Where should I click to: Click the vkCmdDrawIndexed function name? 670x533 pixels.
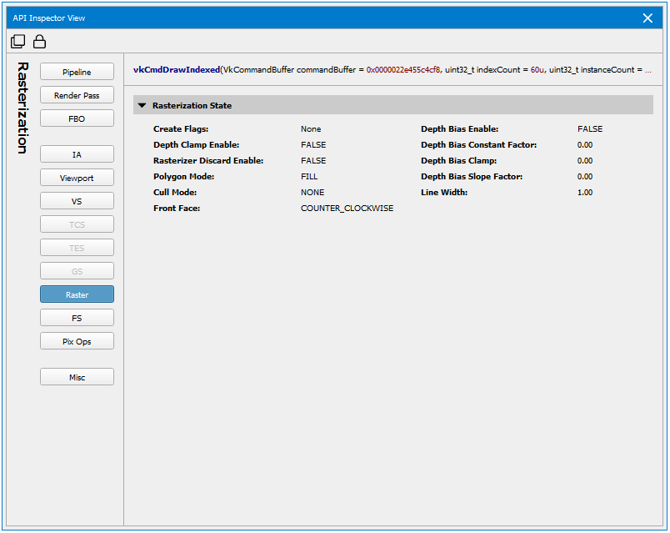pyautogui.click(x=176, y=70)
